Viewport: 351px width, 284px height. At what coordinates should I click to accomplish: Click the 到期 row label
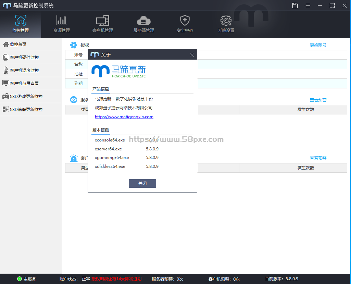(x=78, y=84)
